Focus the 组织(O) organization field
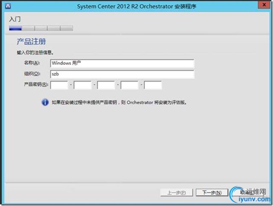Image resolution: width=273 pixels, height=206 pixels. (x=122, y=74)
